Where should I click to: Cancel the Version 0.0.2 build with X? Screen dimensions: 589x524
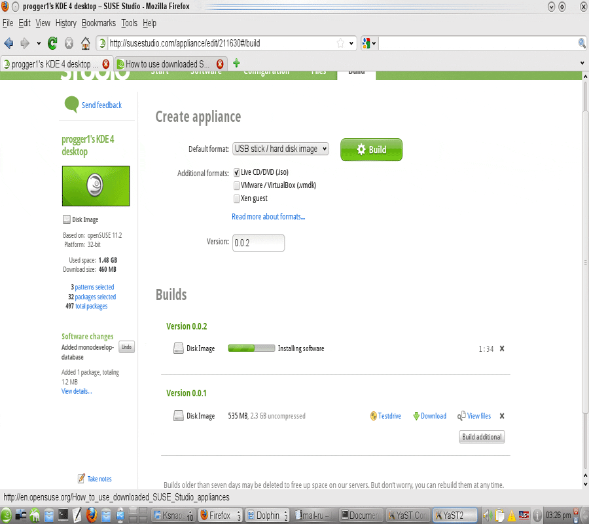point(502,348)
